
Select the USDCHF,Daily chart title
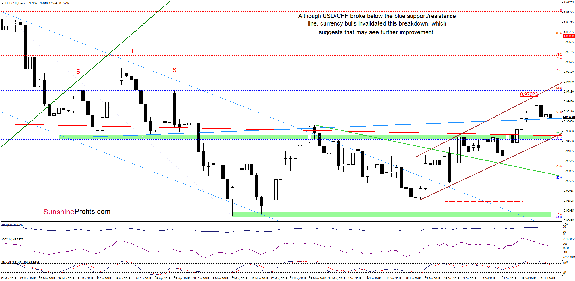tap(15, 3)
